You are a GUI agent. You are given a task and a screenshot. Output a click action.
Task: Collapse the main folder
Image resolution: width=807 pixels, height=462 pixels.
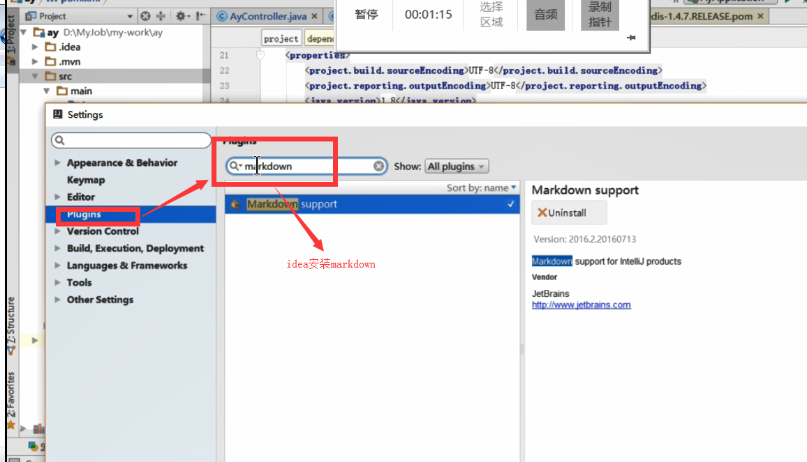(x=47, y=91)
